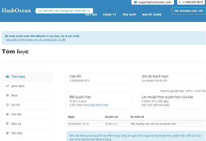The width and height of the screenshot is (206, 141).
Task: Click the Bật quyền hạn card title
Action: (80, 97)
